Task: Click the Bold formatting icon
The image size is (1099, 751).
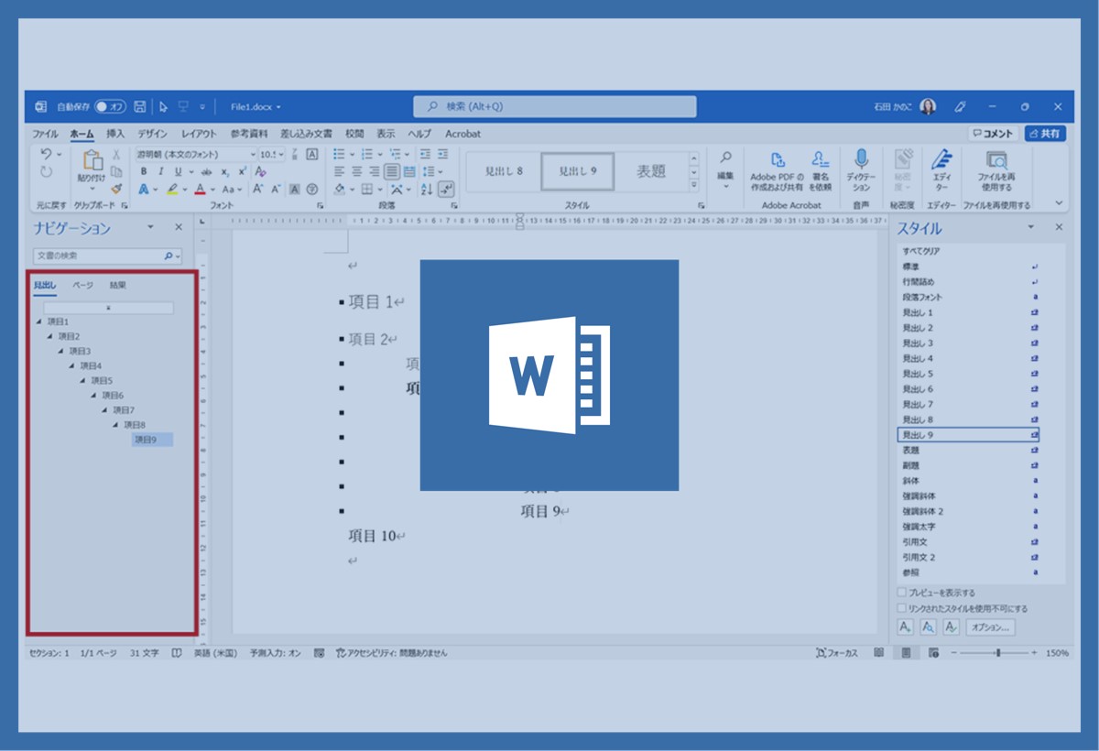Action: click(144, 171)
